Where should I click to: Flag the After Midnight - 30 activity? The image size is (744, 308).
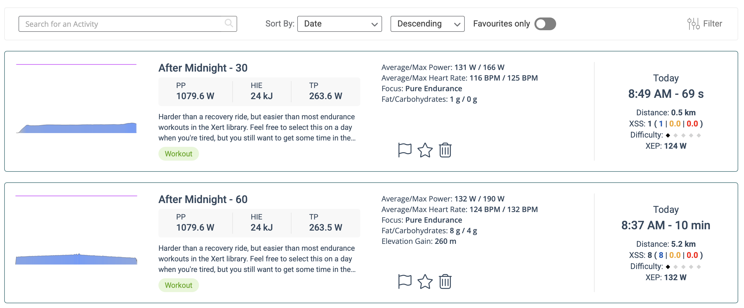click(x=405, y=150)
